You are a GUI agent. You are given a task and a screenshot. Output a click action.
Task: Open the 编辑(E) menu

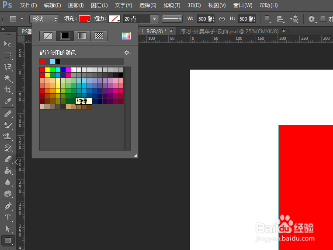click(52, 5)
